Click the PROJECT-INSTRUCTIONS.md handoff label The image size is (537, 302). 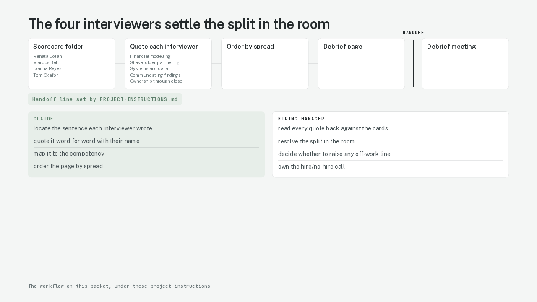105,99
